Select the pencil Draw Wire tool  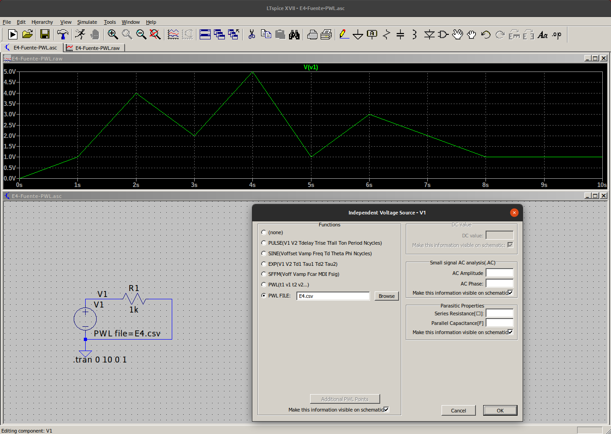point(344,34)
